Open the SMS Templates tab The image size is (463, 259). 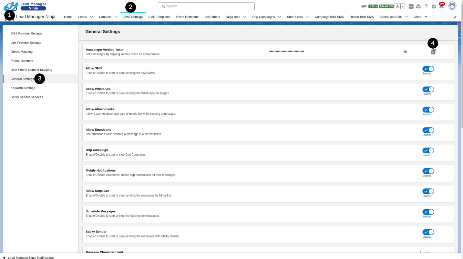pos(159,17)
